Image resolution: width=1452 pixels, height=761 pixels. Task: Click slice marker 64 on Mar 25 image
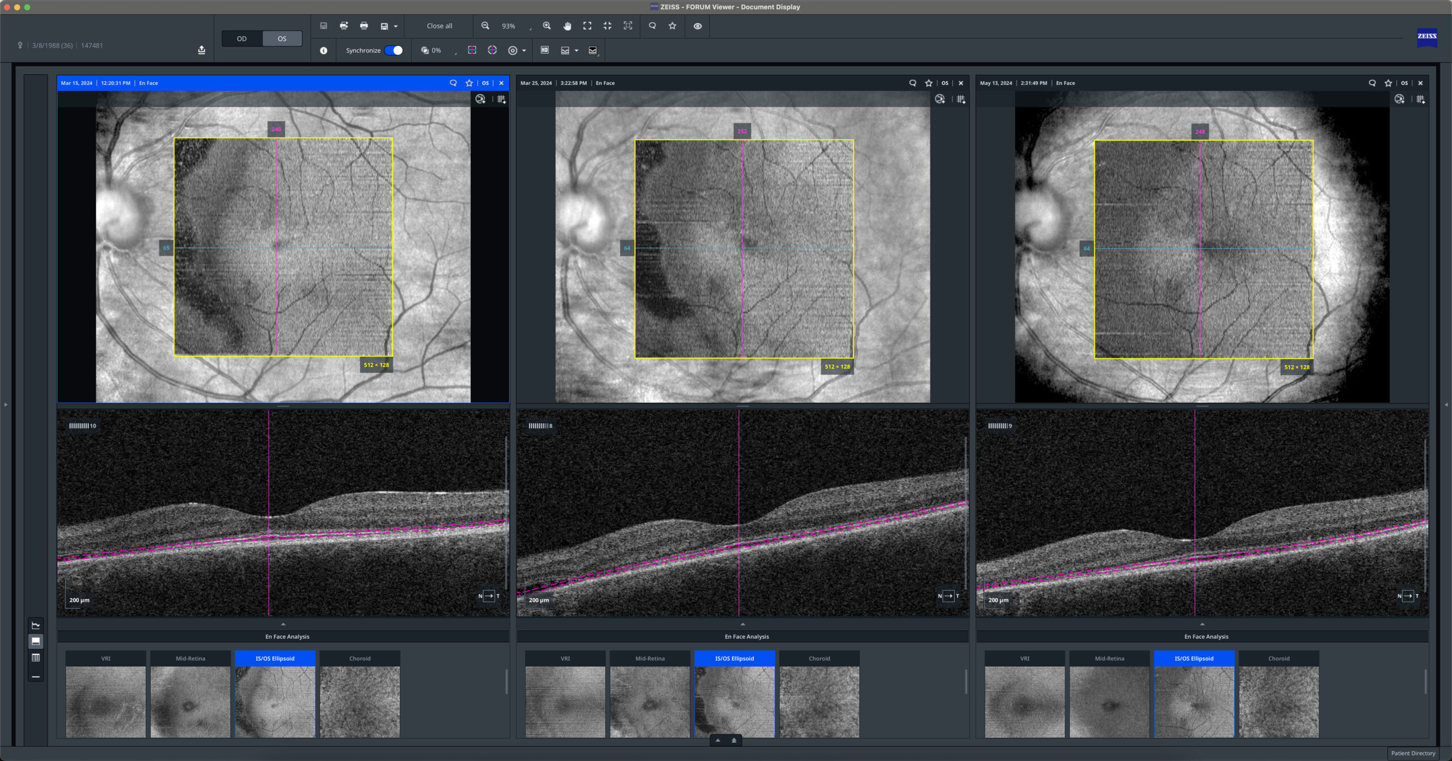coord(627,248)
